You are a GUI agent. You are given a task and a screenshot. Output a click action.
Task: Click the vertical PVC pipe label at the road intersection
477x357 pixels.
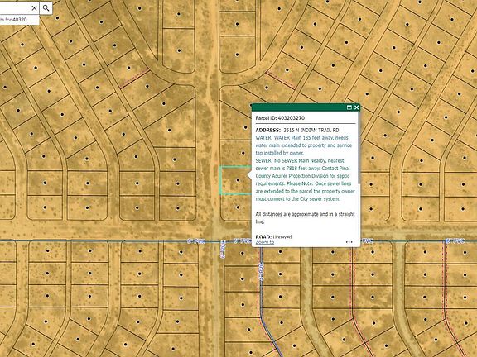click(x=223, y=250)
